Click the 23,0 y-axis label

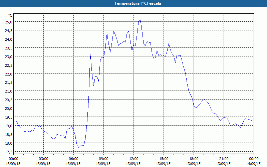click(x=9, y=56)
